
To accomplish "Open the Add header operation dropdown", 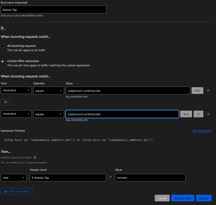I will pos(14,178).
